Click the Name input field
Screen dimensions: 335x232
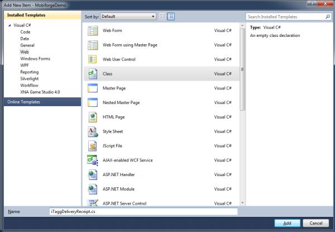143,211
